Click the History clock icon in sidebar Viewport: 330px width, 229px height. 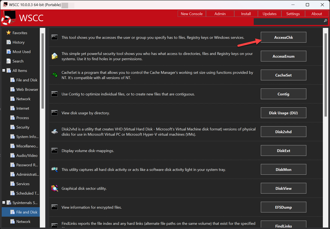click(9, 42)
